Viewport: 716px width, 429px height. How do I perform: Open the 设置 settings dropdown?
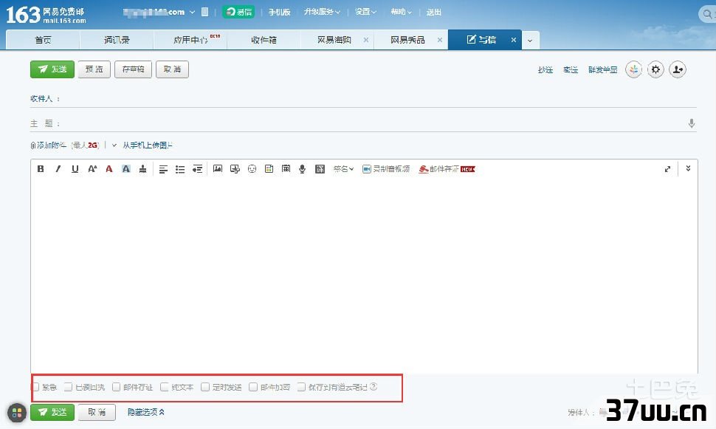[365, 12]
